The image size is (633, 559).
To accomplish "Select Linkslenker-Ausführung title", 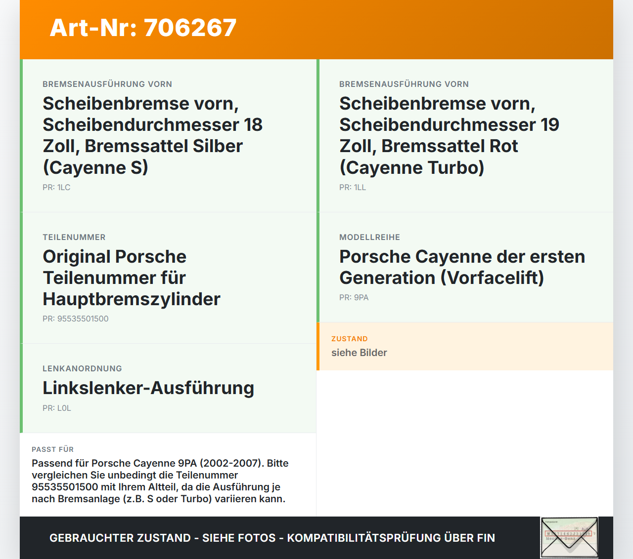I will tap(148, 388).
